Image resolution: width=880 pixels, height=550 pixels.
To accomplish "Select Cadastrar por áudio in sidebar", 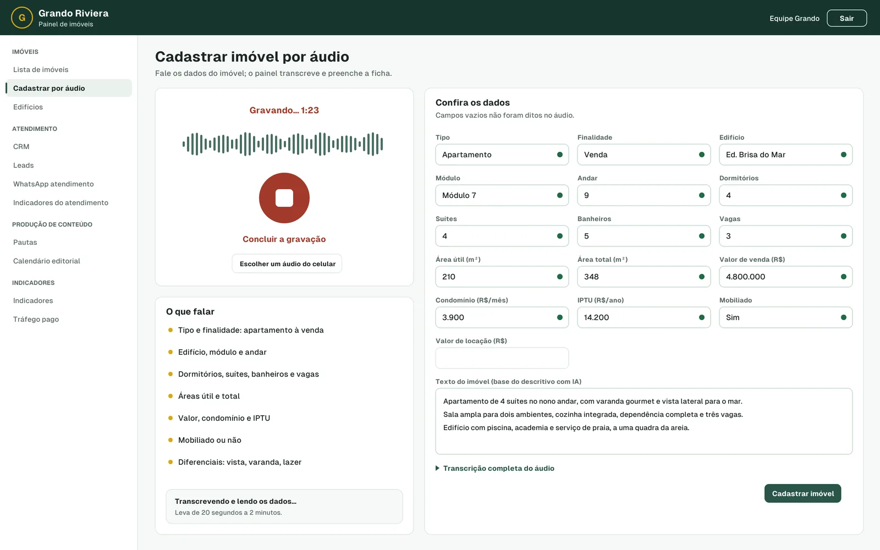I will pos(69,88).
